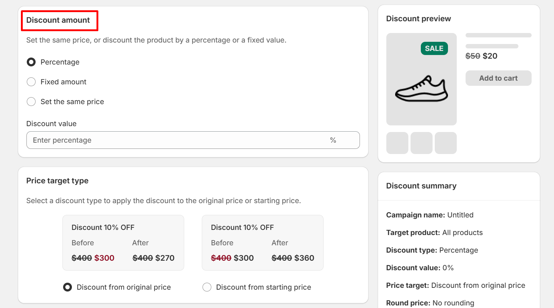Click the $50 $20 preview price
The width and height of the screenshot is (554, 308).
pos(481,56)
